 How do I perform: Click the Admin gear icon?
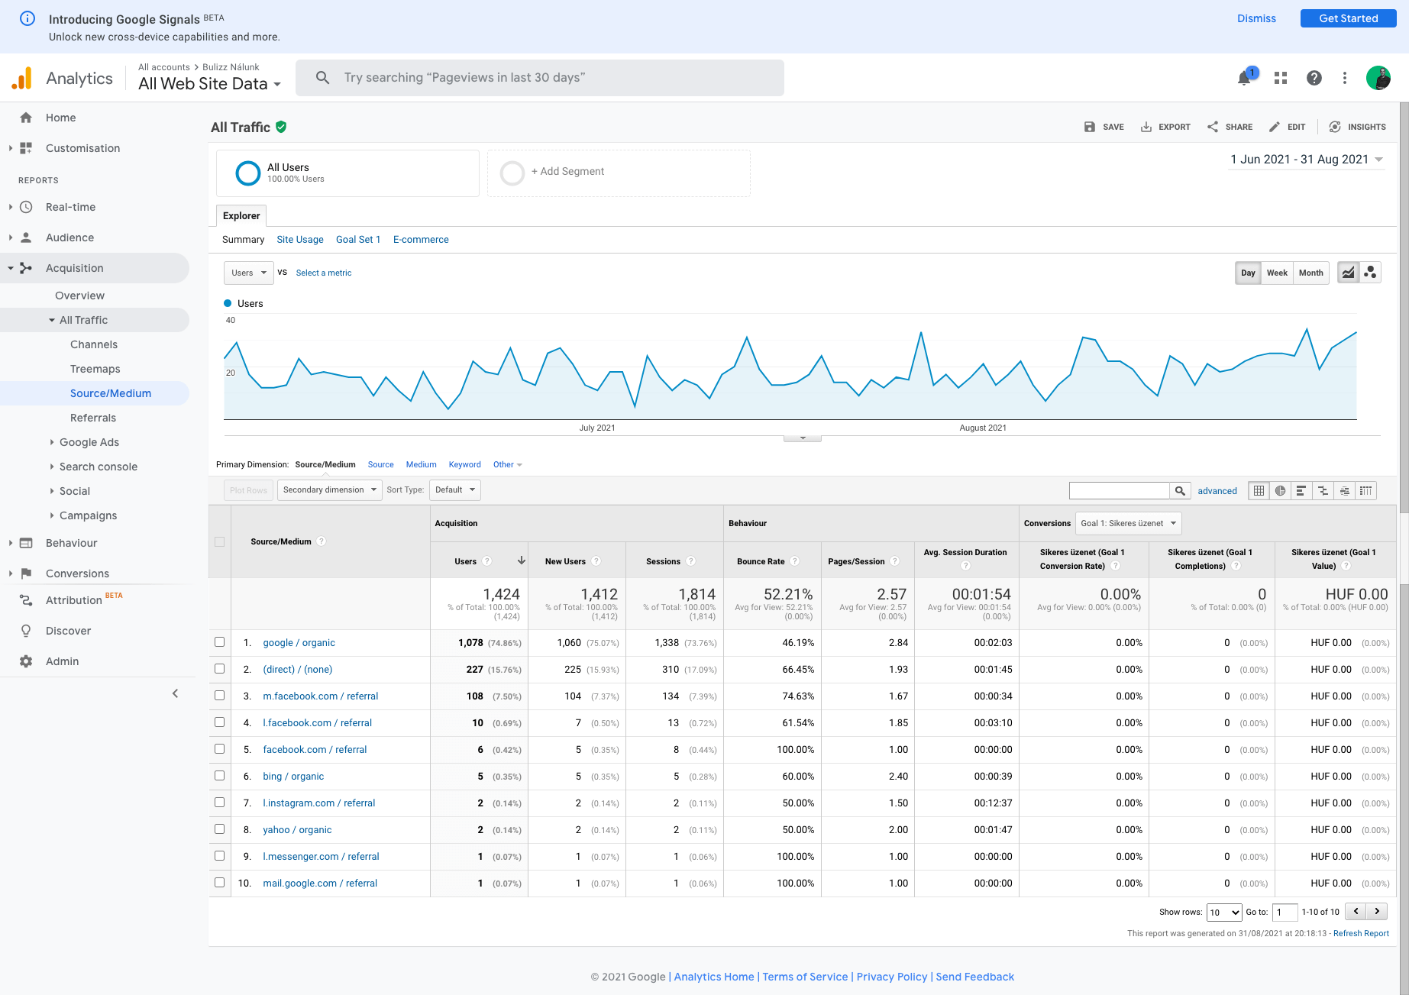point(26,661)
